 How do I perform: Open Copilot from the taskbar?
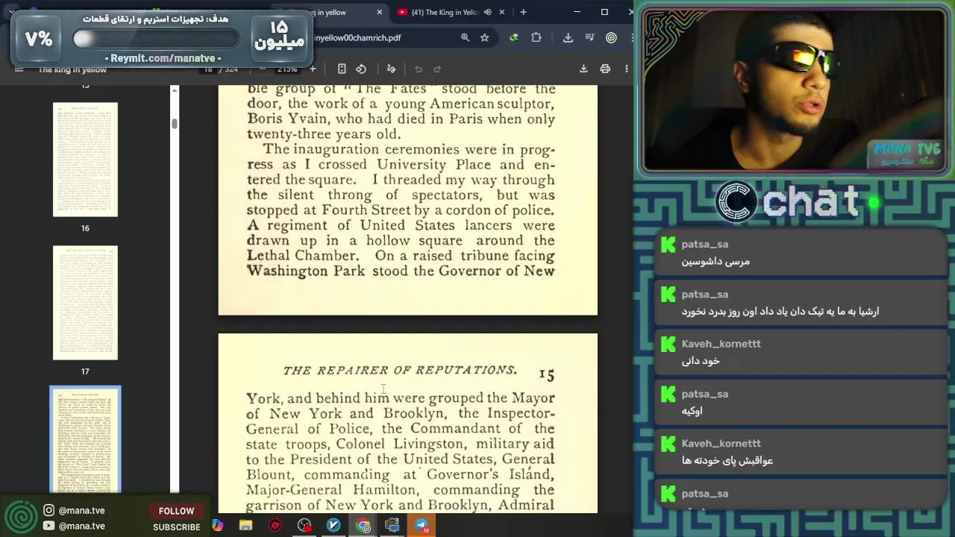pos(217,526)
